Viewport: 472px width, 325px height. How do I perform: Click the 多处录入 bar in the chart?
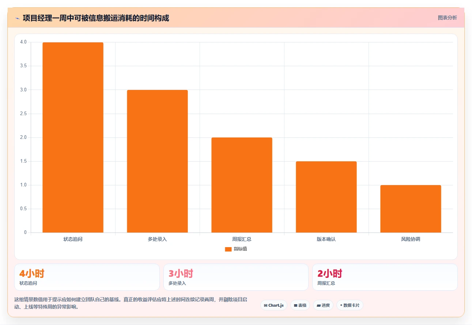[157, 161]
